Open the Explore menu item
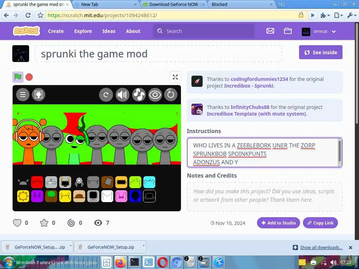Screen dimensions: 359x269 83,31
